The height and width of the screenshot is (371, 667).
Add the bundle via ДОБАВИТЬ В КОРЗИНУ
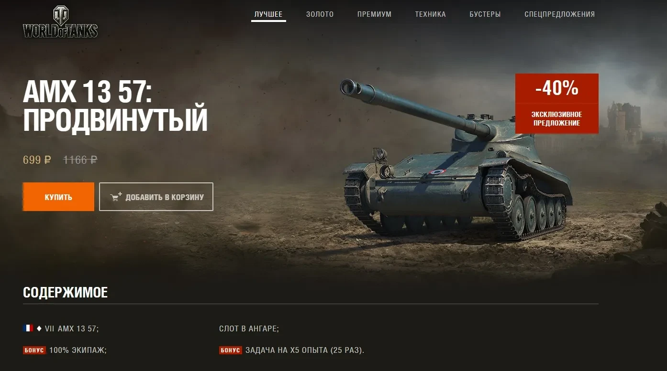pos(156,197)
